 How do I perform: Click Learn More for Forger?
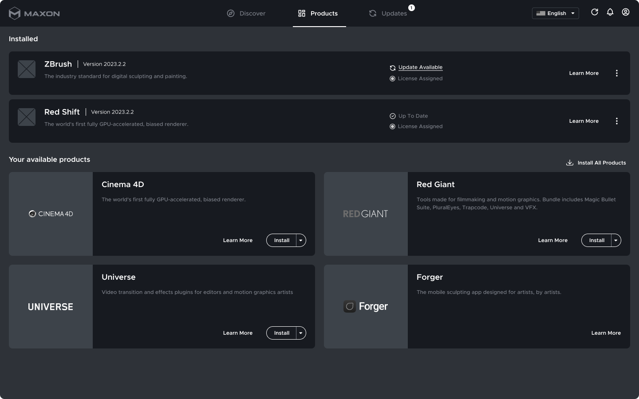coord(606,333)
